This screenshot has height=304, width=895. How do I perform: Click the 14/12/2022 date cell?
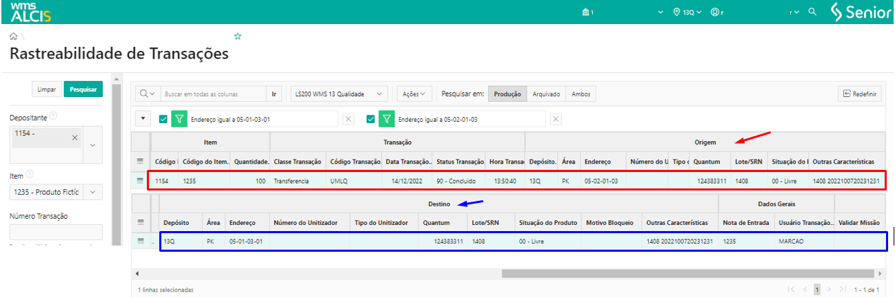point(409,180)
